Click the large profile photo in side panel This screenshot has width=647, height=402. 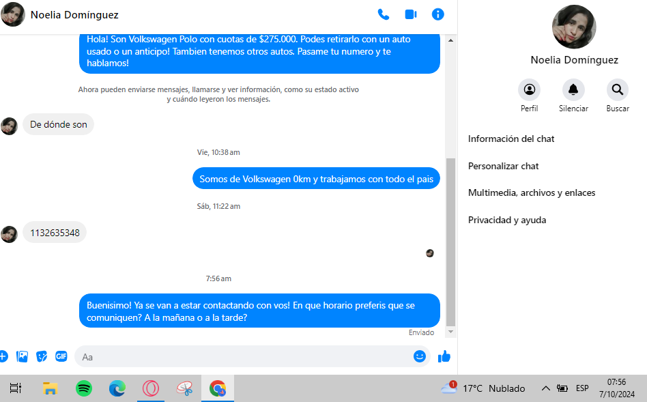(574, 27)
